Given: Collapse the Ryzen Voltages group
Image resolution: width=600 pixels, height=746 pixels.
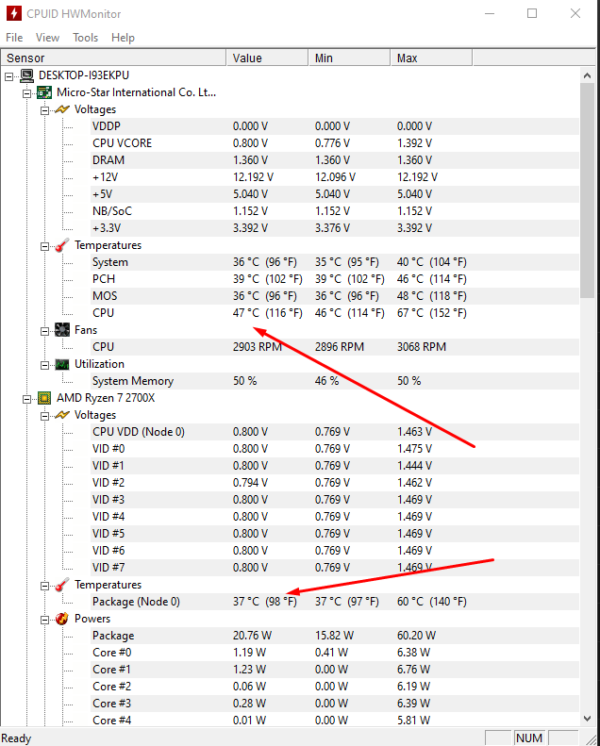Looking at the screenshot, I should coord(44,416).
